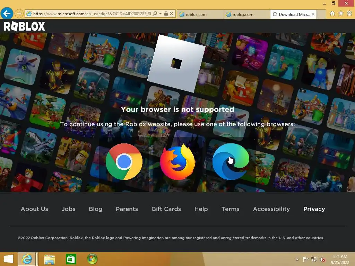
Task: Click the Mozilla Firefox browser icon
Action: tap(177, 162)
